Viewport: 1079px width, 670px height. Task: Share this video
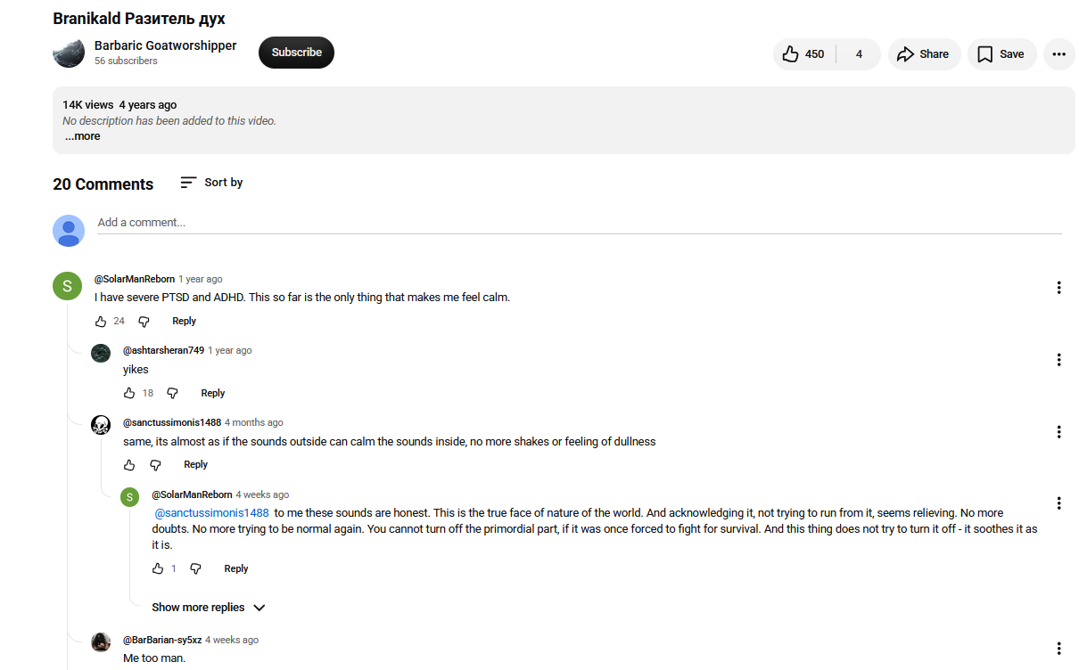tap(924, 54)
